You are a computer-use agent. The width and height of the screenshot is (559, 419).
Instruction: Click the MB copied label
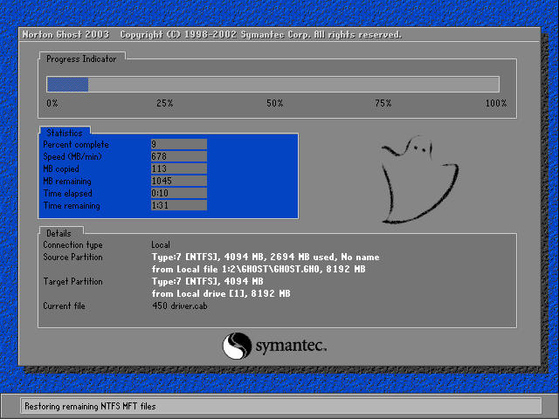pos(61,168)
